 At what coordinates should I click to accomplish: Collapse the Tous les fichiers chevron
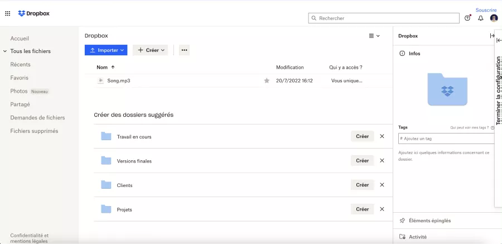(5, 51)
